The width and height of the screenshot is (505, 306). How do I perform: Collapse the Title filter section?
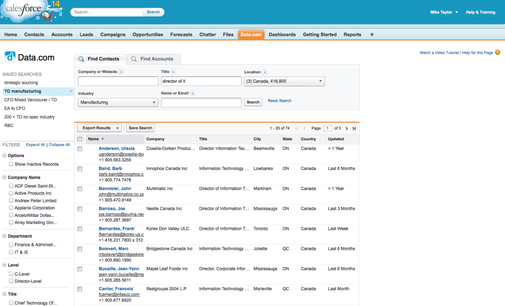coord(5,294)
